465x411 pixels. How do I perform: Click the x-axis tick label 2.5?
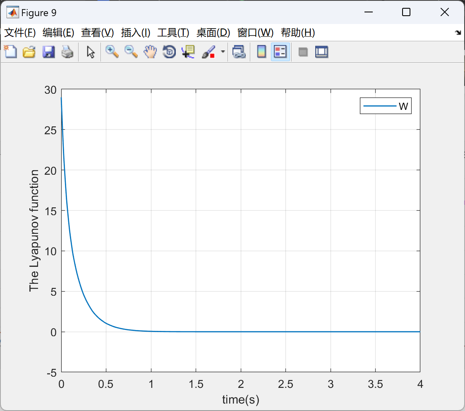click(285, 384)
